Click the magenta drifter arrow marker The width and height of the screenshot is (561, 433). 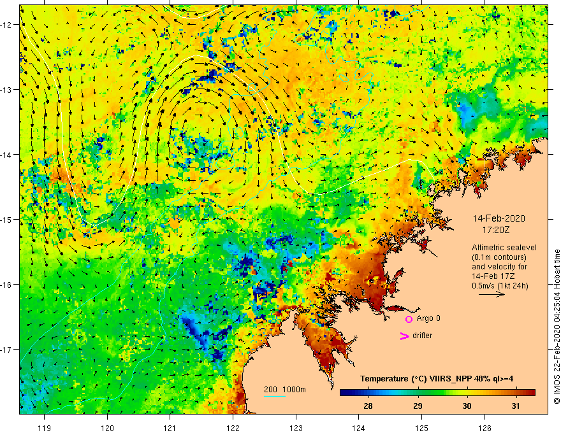(x=405, y=336)
